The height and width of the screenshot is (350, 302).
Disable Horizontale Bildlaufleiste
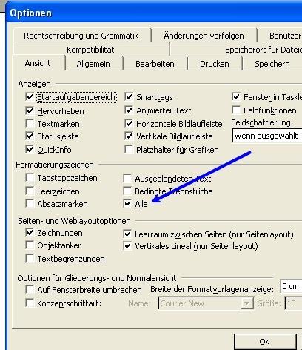point(129,123)
